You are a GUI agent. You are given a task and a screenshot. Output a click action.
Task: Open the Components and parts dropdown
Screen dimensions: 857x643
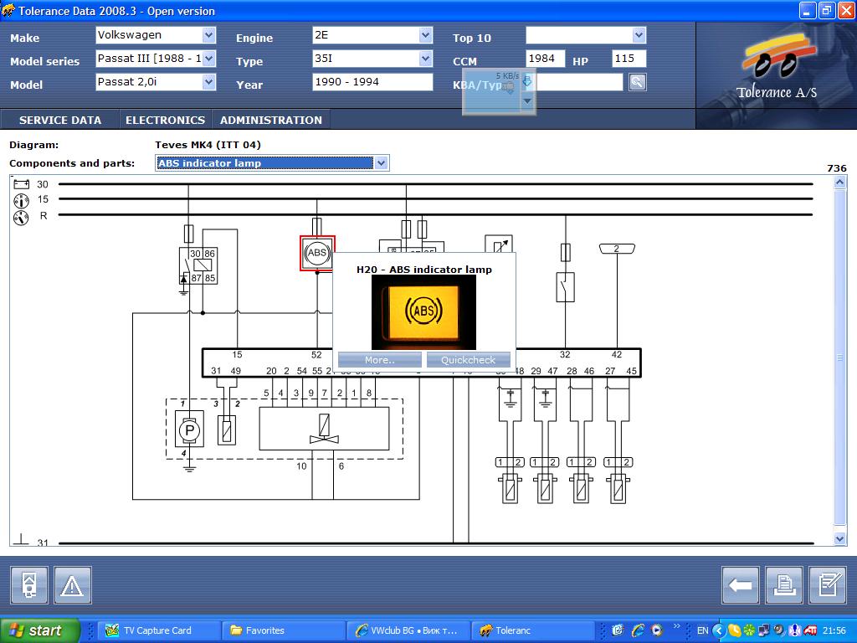click(x=381, y=163)
